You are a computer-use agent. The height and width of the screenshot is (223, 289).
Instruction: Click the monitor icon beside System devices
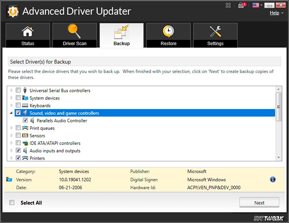coord(25,98)
